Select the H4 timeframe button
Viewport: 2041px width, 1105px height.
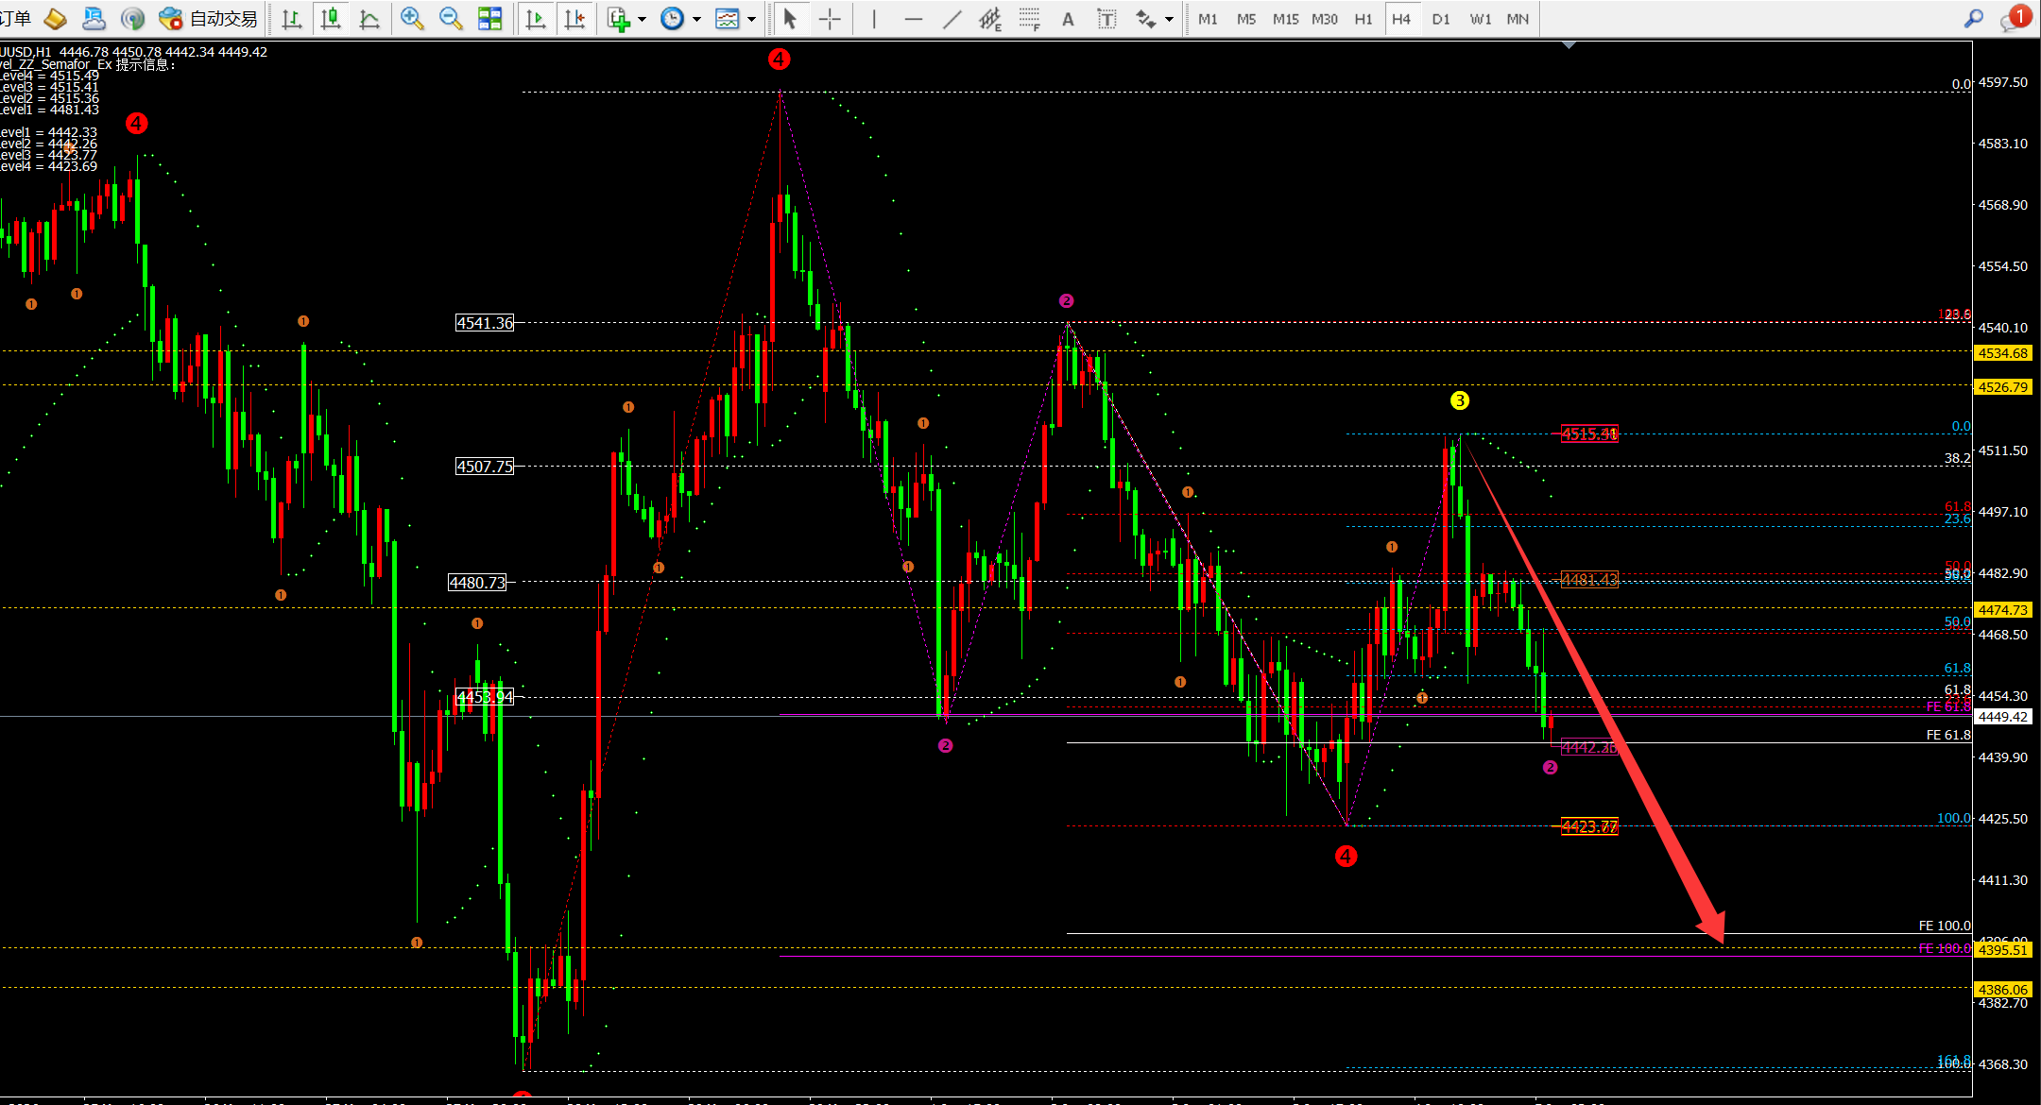point(1401,19)
